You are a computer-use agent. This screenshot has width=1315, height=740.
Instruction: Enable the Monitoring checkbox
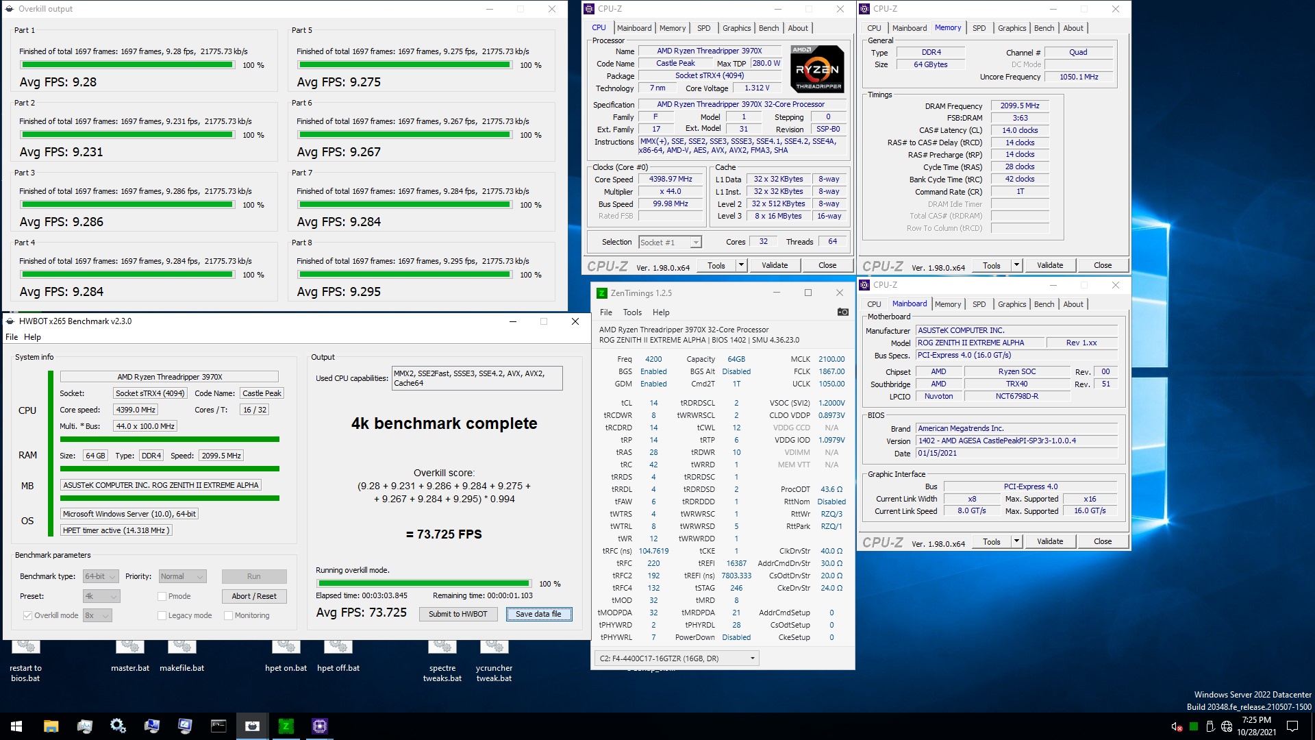(x=229, y=615)
